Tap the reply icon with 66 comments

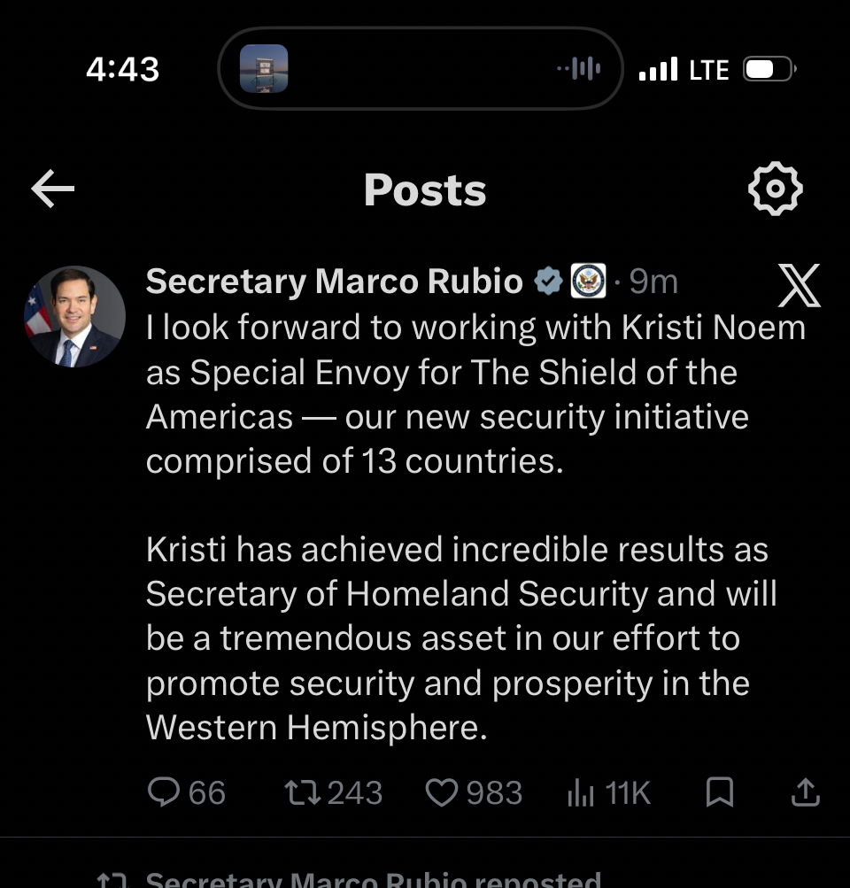(x=164, y=792)
